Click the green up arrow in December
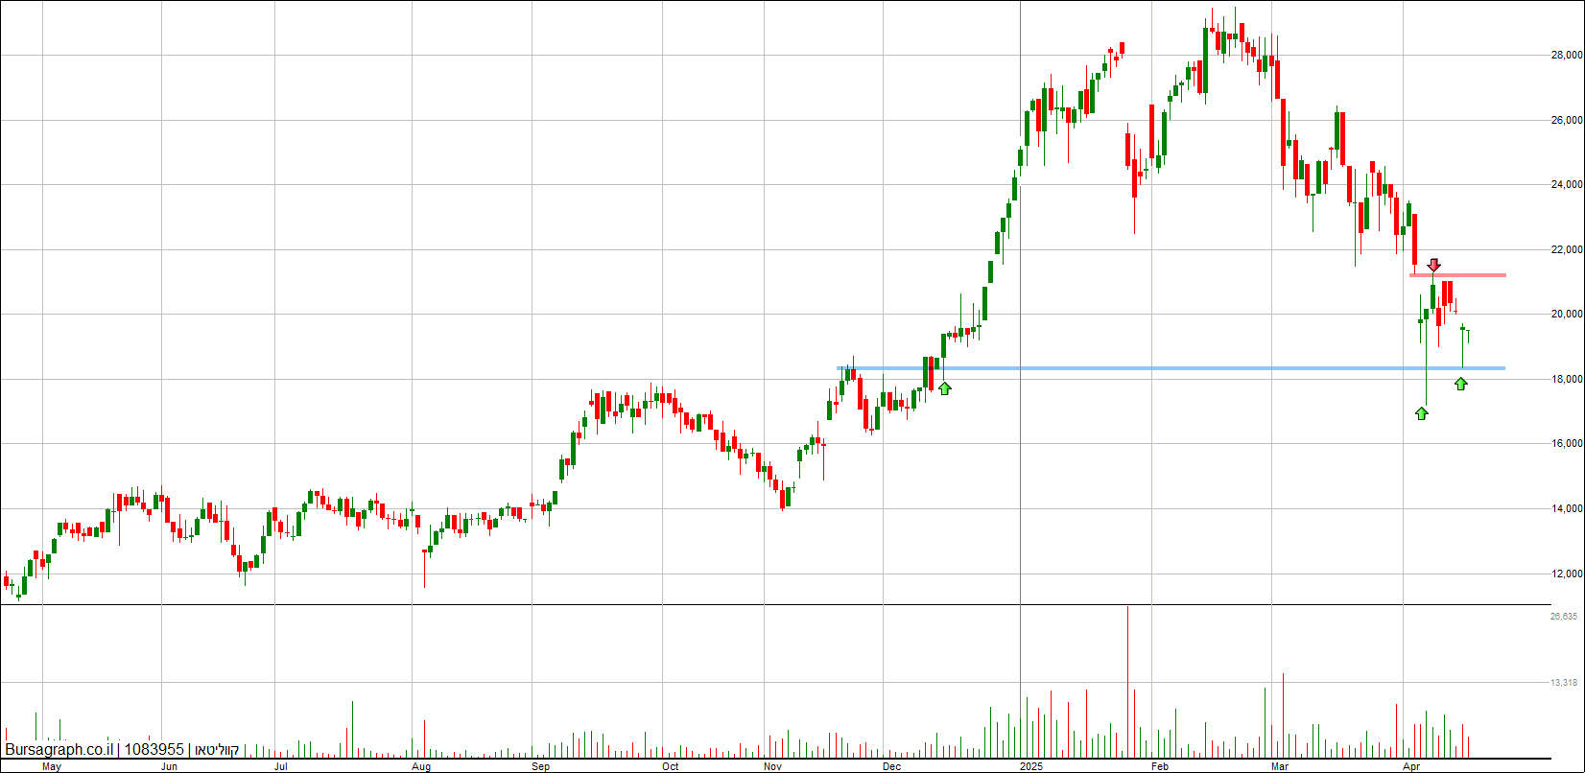This screenshot has width=1585, height=773. (x=945, y=388)
